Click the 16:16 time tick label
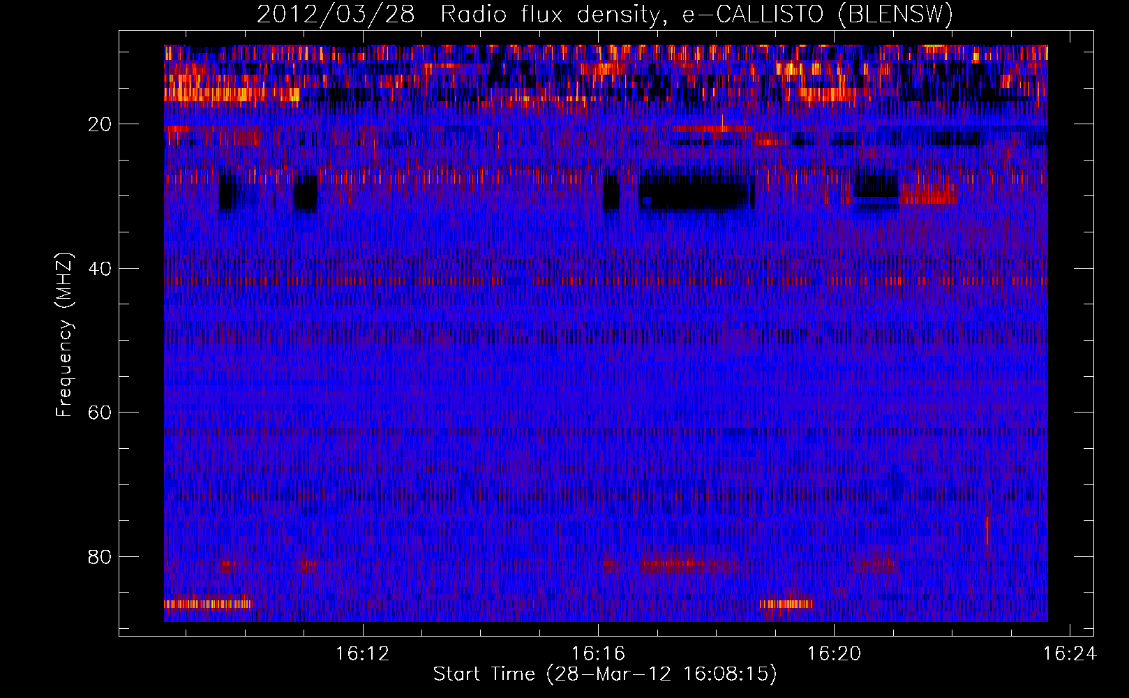 point(598,654)
